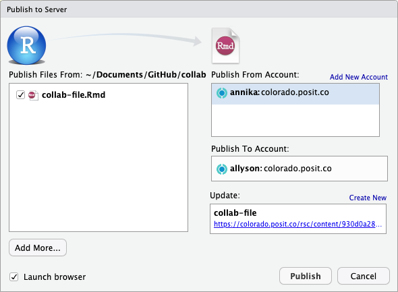Click the Add More... button
Viewport: 398px width, 292px height.
coord(38,247)
